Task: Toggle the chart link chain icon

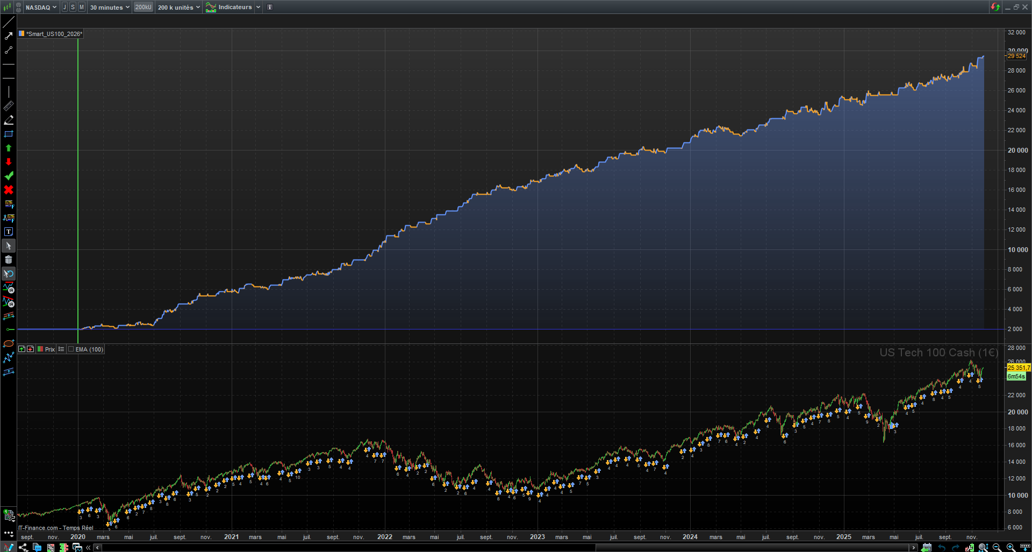Action: [x=19, y=7]
